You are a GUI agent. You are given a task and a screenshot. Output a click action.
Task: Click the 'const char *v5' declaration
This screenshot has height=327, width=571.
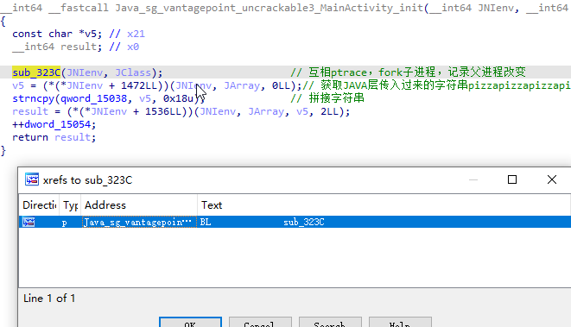[57, 34]
